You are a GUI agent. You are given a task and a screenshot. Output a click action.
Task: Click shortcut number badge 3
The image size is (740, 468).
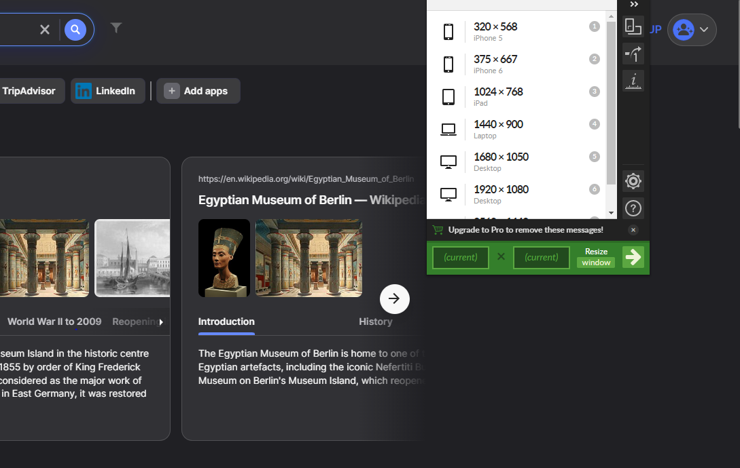click(x=594, y=92)
